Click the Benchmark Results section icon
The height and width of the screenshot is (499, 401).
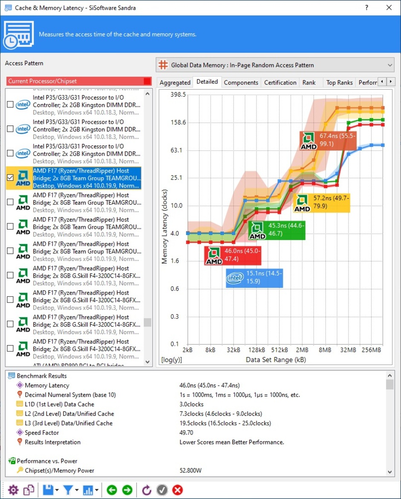(12, 376)
